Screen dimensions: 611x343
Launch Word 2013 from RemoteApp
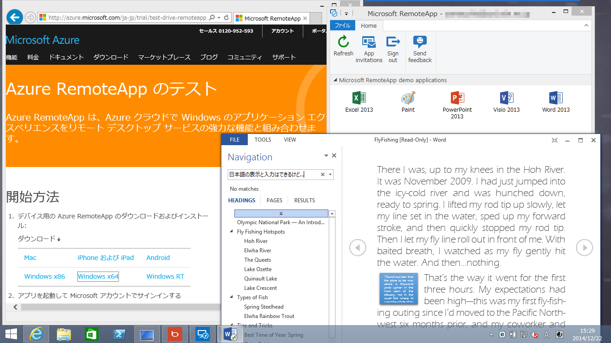tap(556, 102)
